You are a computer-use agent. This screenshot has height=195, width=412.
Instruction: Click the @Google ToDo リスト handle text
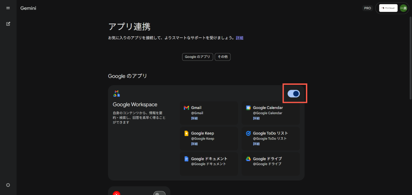tap(270, 139)
